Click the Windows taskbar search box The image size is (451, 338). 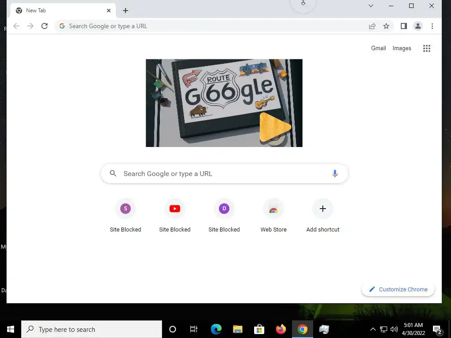(92, 329)
